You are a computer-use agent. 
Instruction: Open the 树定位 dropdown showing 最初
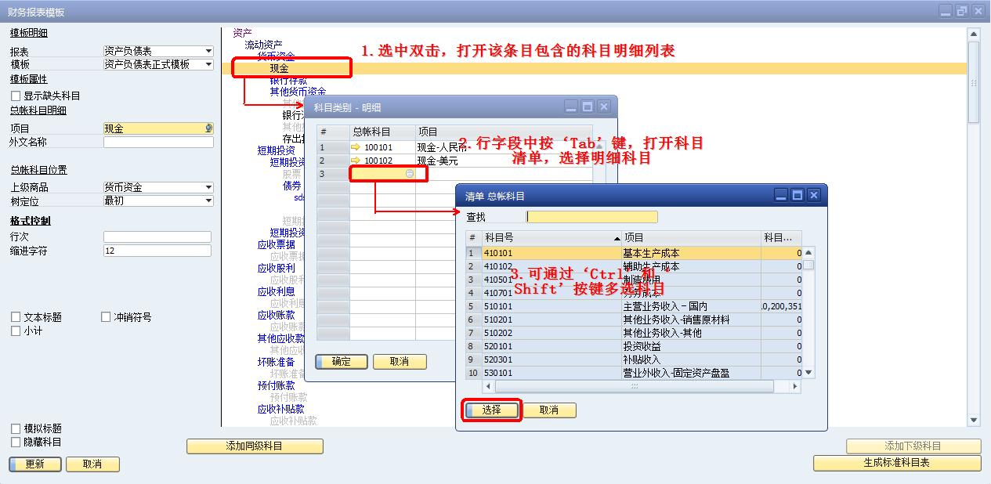coord(208,200)
